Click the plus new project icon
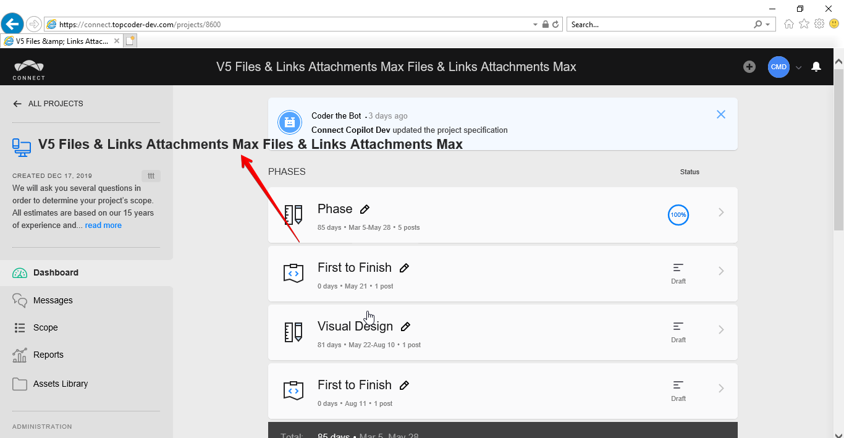This screenshot has height=438, width=844. pyautogui.click(x=749, y=67)
